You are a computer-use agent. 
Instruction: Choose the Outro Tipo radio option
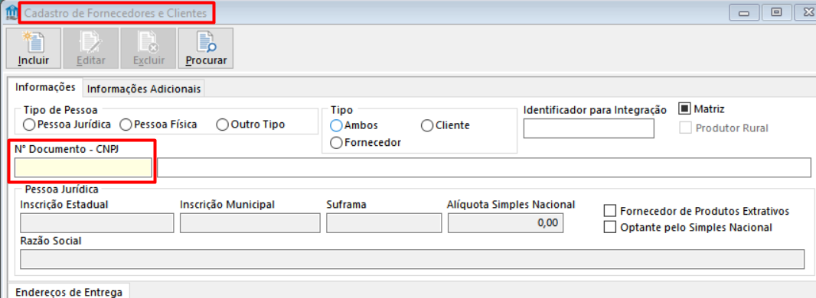click(222, 125)
